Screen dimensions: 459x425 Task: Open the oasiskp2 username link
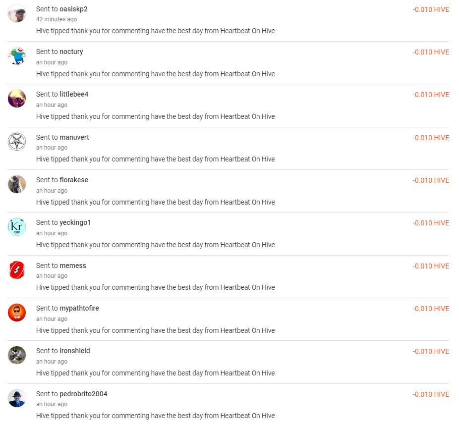click(73, 9)
